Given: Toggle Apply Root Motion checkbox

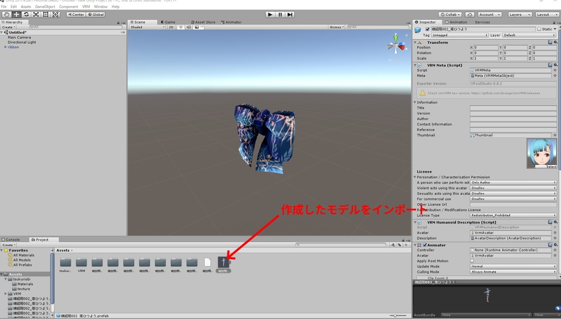Looking at the screenshot, I should (472, 261).
